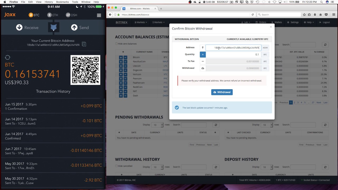Click the Withdrawal cloud icon in row
The width and height of the screenshot is (338, 190).
click(x=203, y=68)
